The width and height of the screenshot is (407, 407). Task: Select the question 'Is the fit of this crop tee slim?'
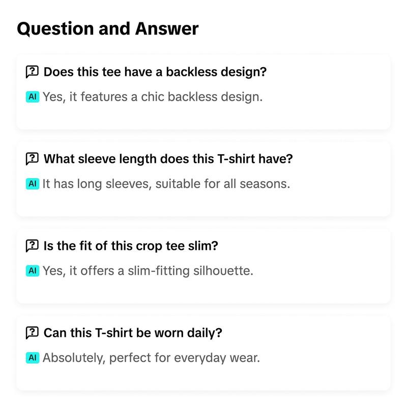[x=131, y=246]
